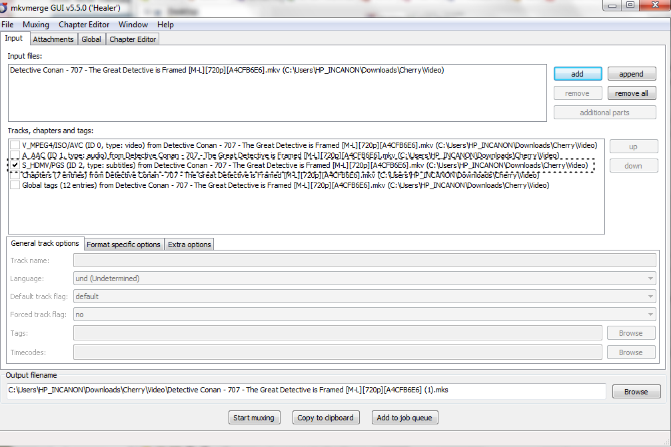The height and width of the screenshot is (447, 671).
Task: Switch to the Chapter Editor tab
Action: coord(133,39)
